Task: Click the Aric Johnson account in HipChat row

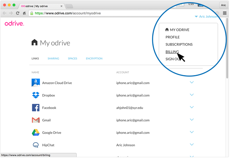Action: 125,145
